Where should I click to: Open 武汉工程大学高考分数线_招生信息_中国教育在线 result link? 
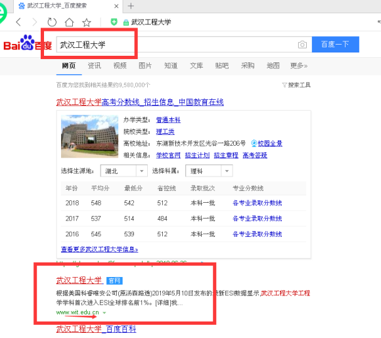(140, 102)
